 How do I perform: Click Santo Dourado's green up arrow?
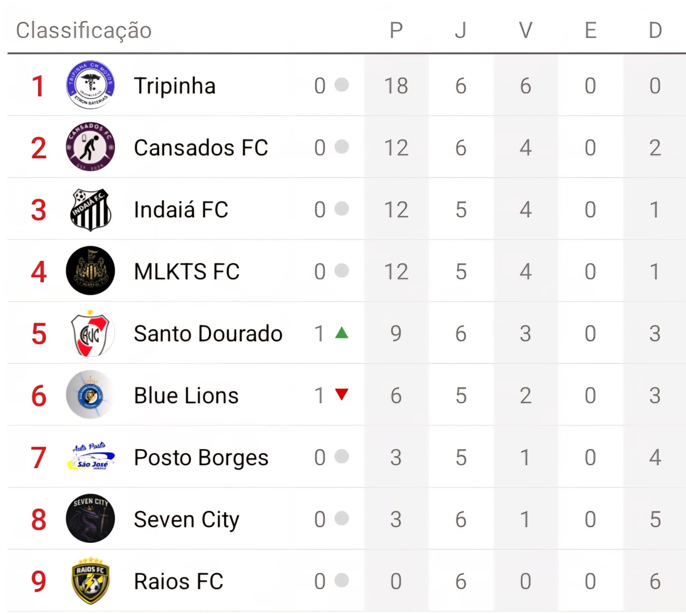[342, 333]
